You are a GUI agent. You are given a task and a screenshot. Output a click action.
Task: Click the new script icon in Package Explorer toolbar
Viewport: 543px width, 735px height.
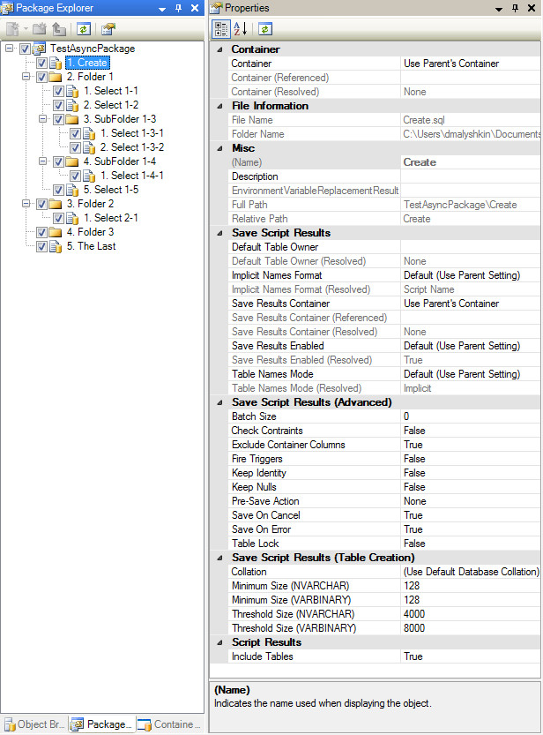point(12,29)
